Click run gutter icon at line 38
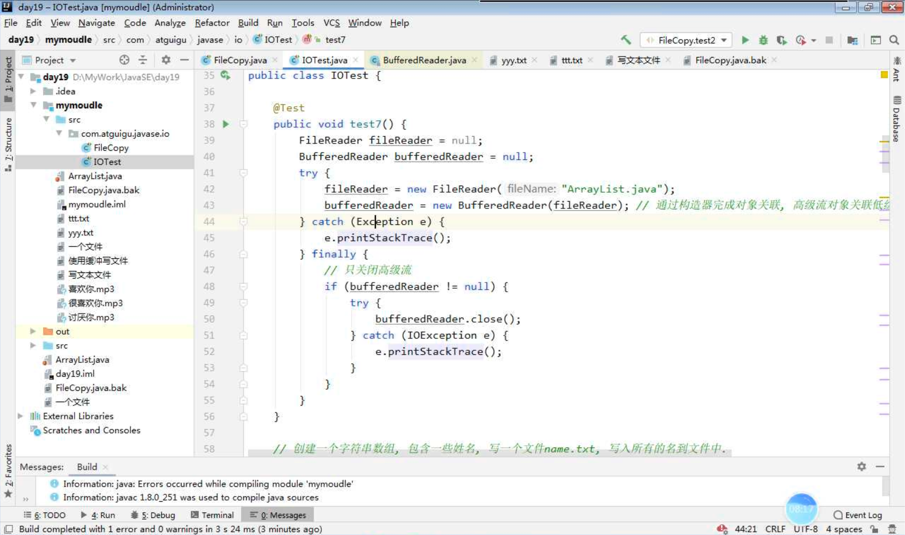905x535 pixels. 226,124
